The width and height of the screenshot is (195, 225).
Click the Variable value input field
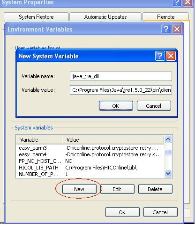[x=121, y=90]
